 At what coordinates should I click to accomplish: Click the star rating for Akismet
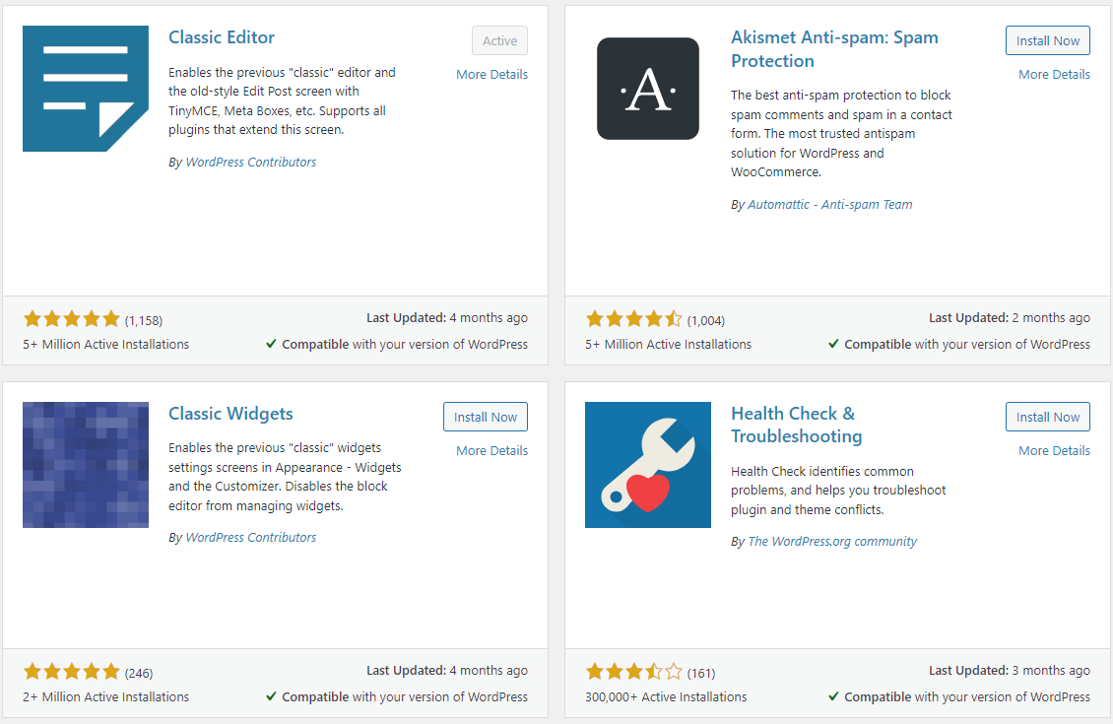(x=633, y=319)
